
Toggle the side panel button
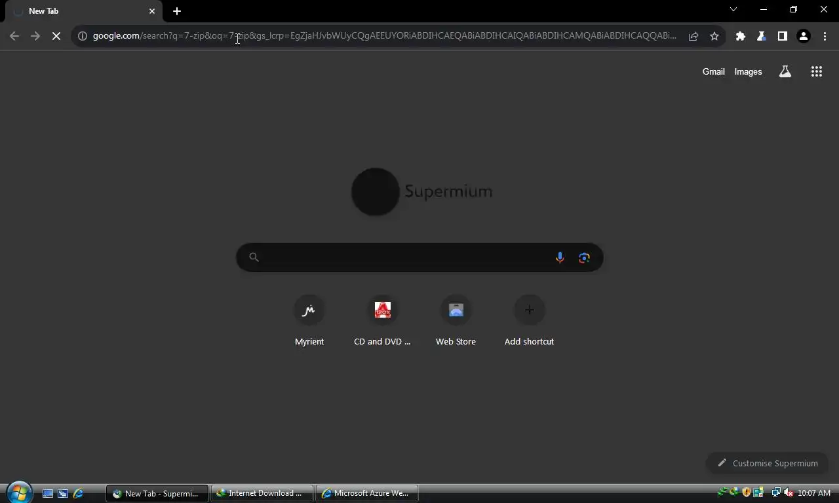783,36
